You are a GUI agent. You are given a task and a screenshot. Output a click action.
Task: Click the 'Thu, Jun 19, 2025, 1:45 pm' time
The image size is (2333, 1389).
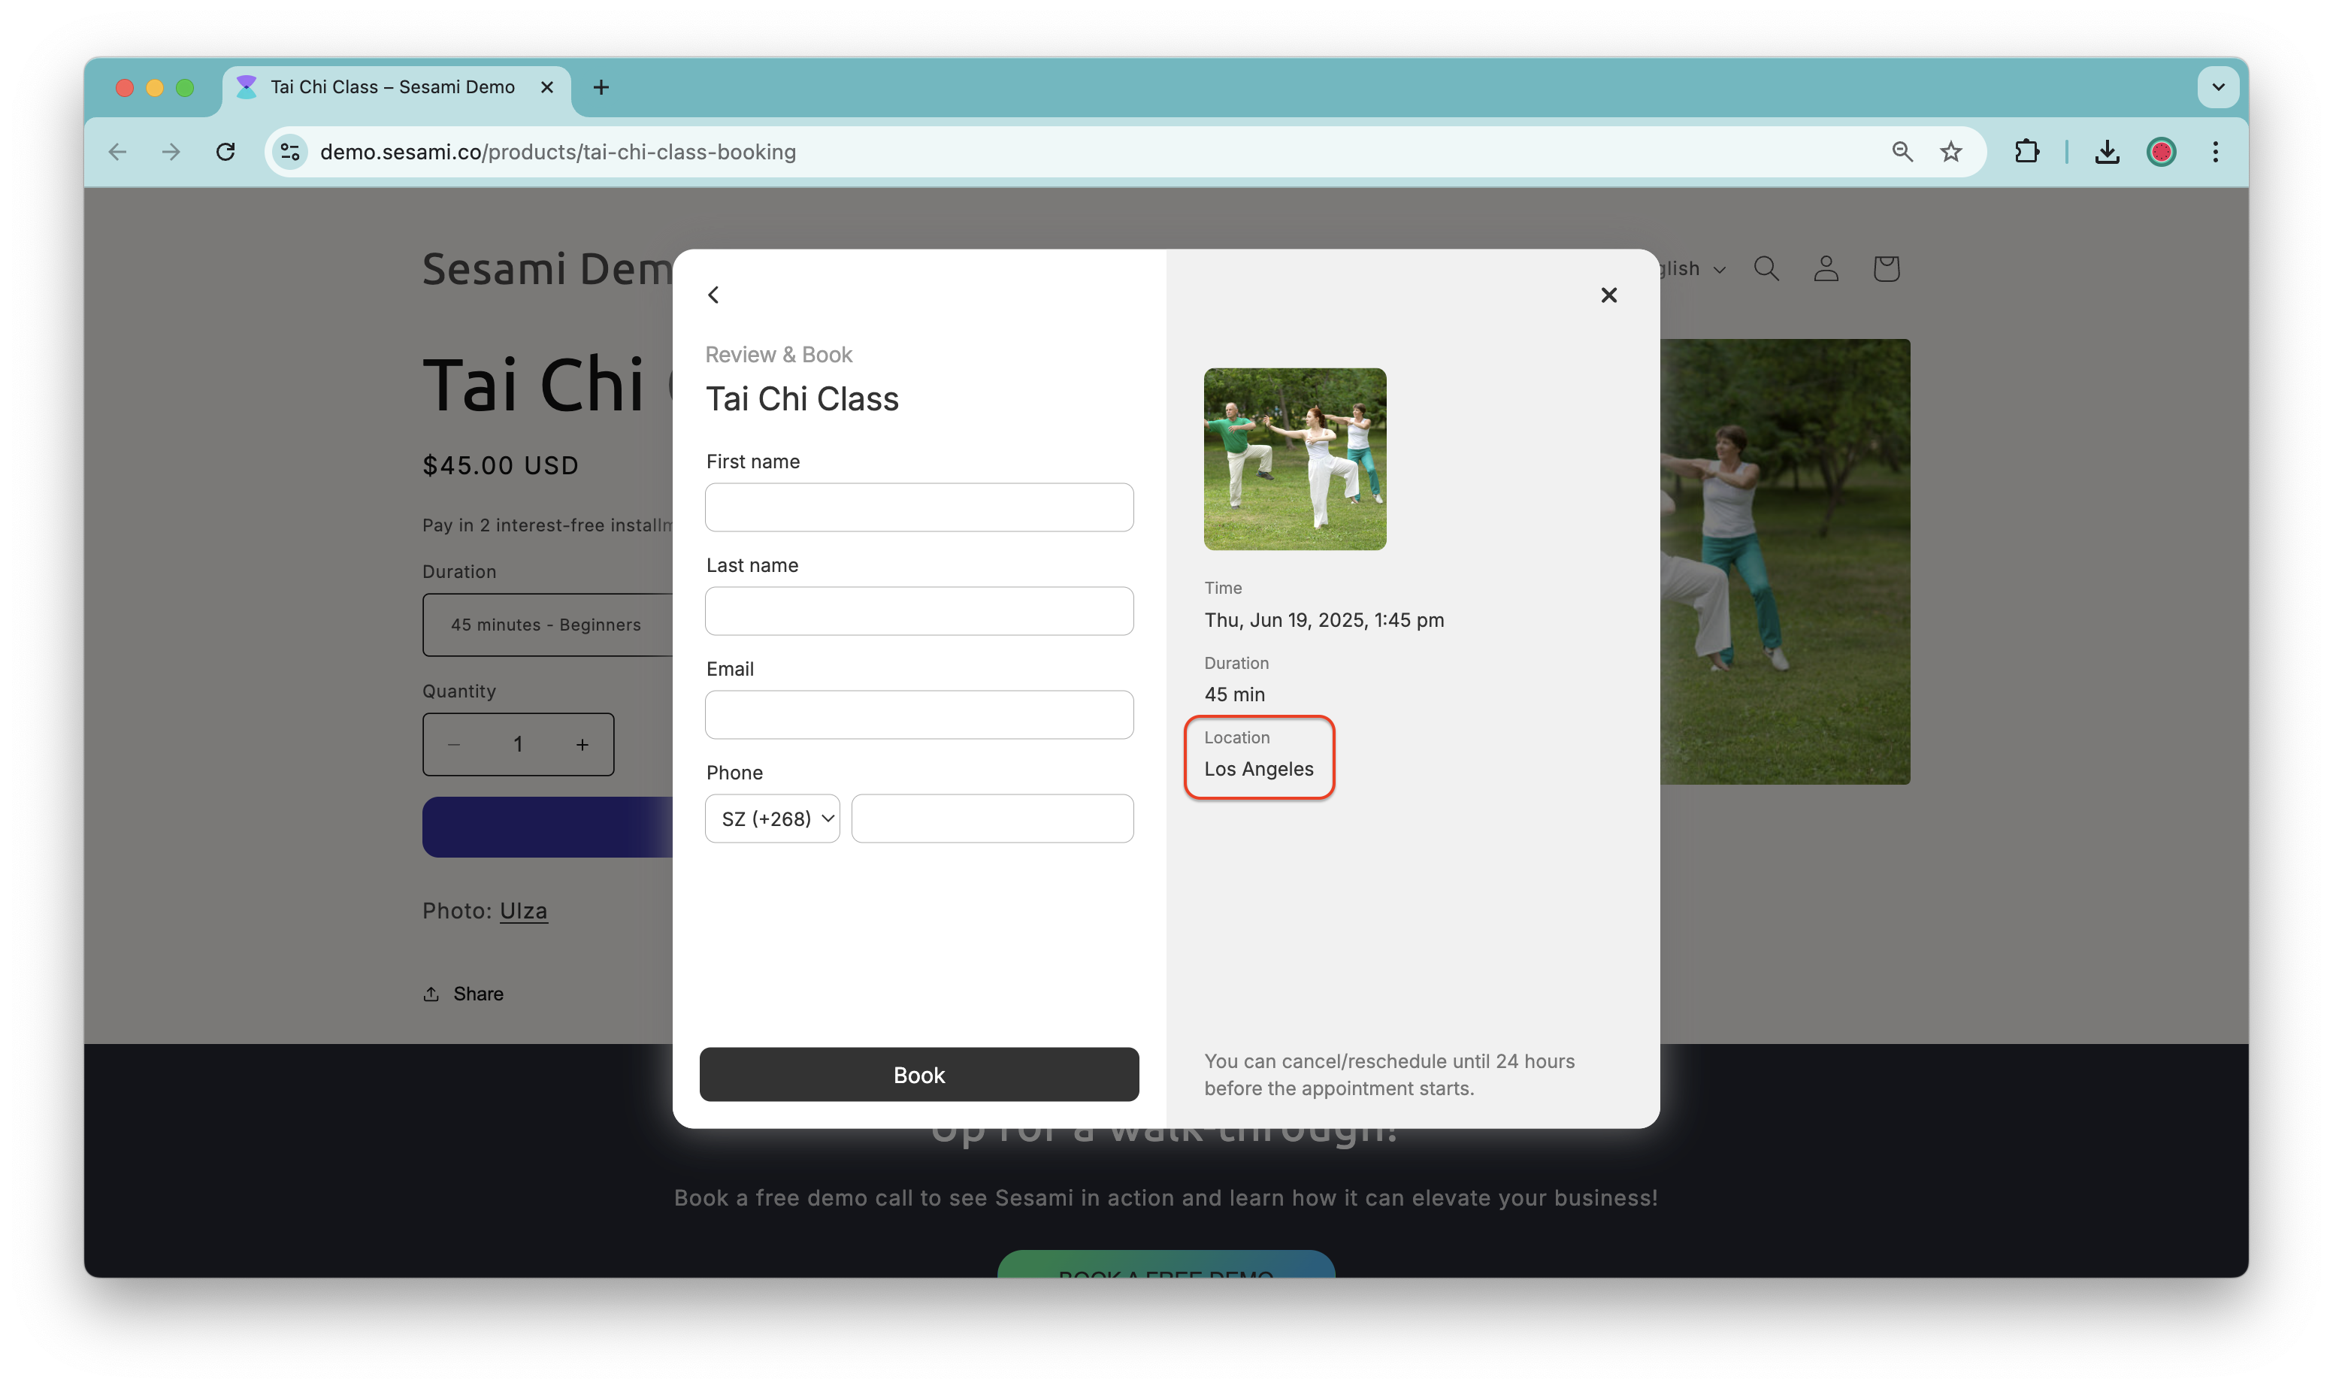pyautogui.click(x=1324, y=619)
